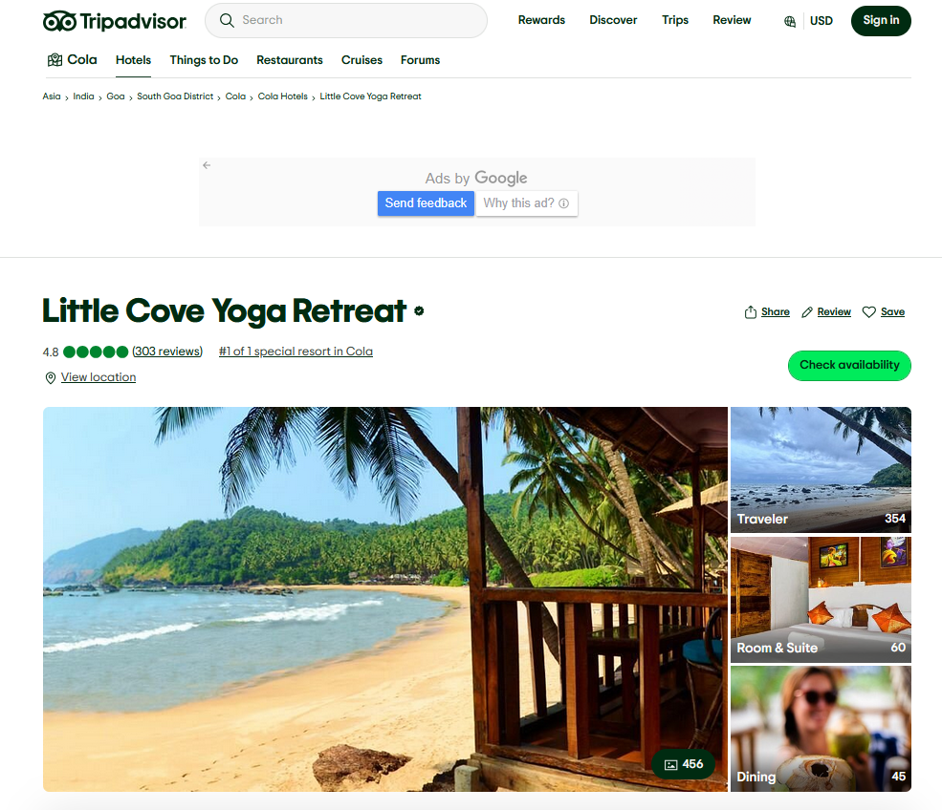Click the pencil Review icon
942x810 pixels.
[x=807, y=312]
